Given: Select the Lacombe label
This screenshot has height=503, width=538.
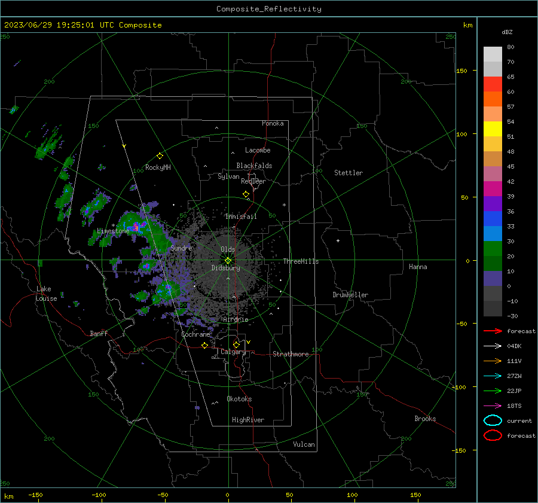Looking at the screenshot, I should [x=258, y=150].
